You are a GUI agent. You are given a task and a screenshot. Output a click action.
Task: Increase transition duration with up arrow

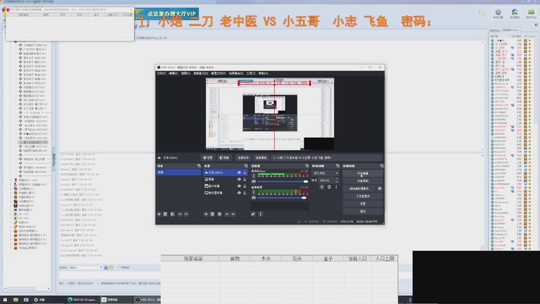pyautogui.click(x=337, y=179)
